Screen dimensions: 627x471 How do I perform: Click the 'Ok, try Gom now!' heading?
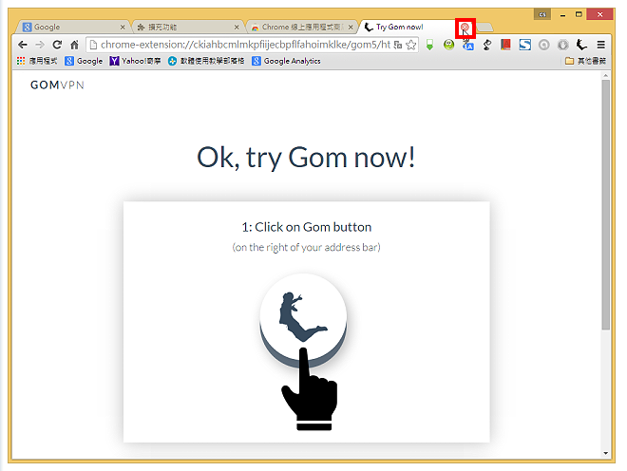[x=306, y=158]
